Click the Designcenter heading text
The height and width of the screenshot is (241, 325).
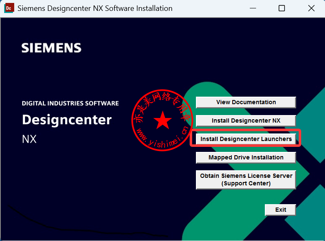67,120
